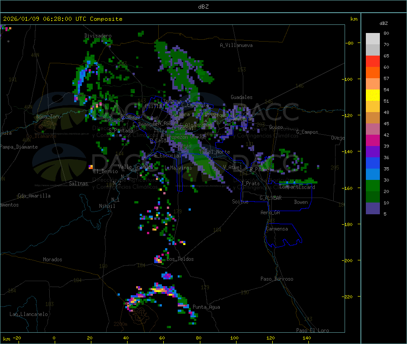Select the magenta 39 dBZ legend swatch
Screen dimensions: 407x344
click(373, 140)
